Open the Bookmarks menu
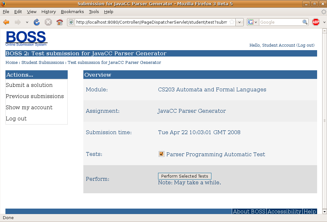 72,11
